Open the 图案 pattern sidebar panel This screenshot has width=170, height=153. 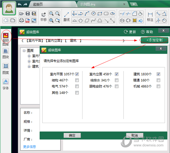(6, 69)
